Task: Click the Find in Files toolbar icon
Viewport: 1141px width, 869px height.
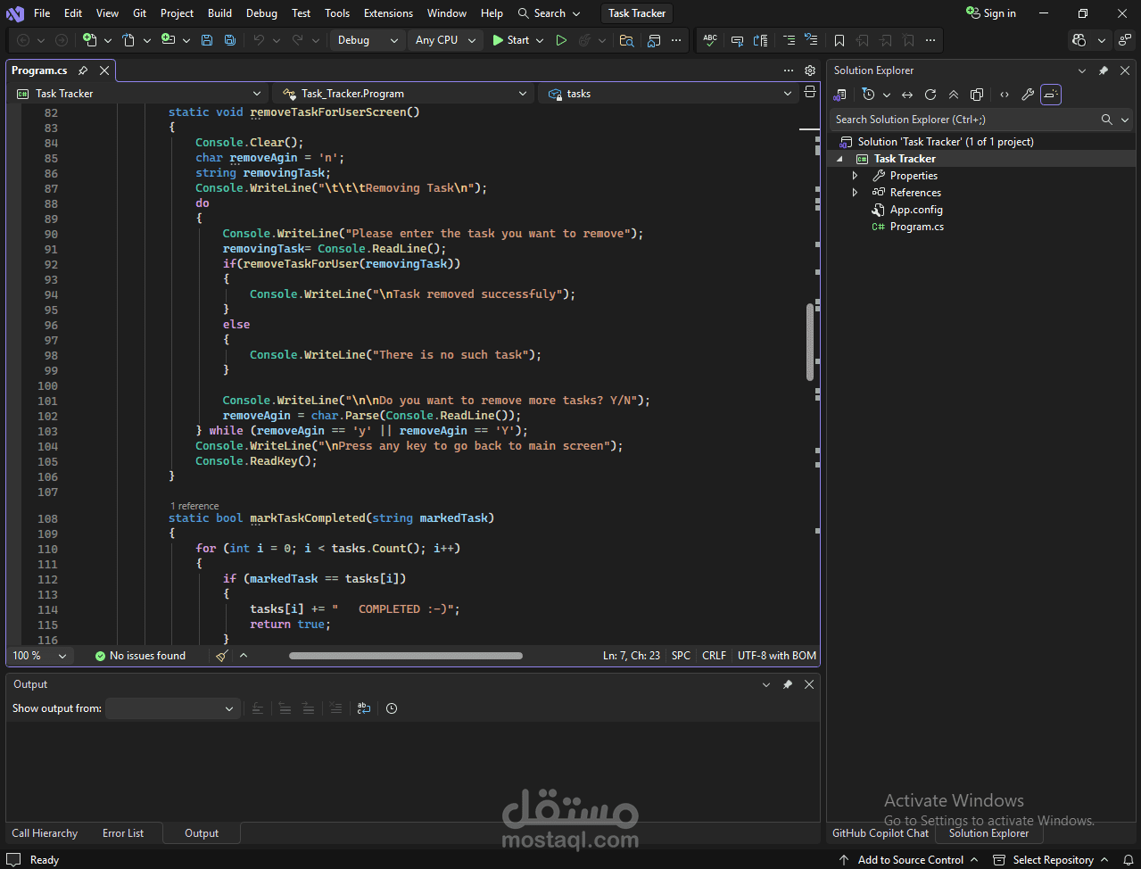Action: click(x=626, y=40)
